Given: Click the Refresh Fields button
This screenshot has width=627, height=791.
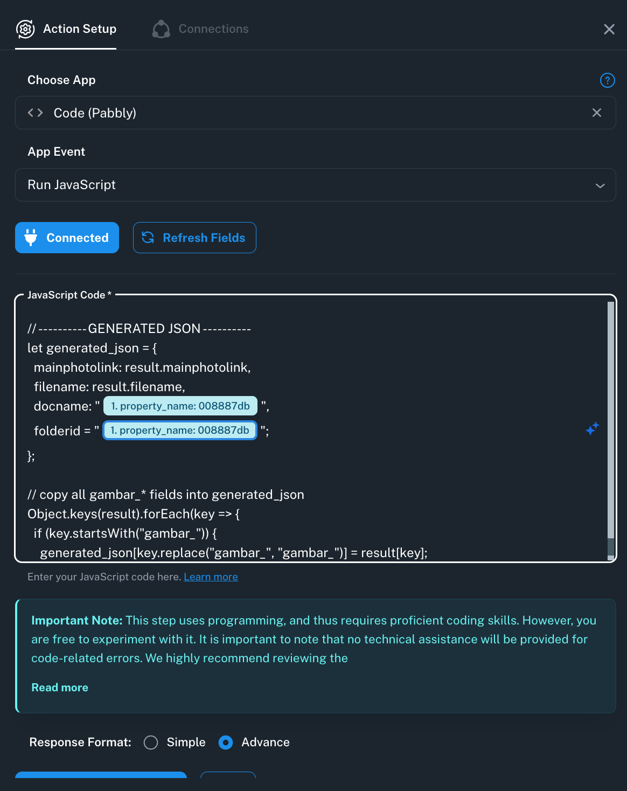Looking at the screenshot, I should tap(194, 238).
